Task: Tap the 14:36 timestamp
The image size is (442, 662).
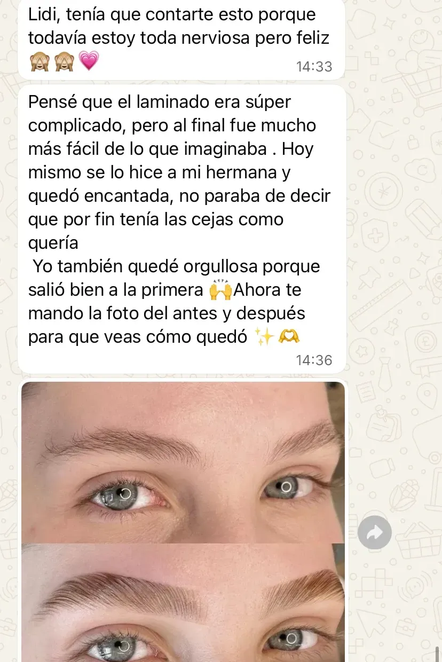Action: (314, 360)
